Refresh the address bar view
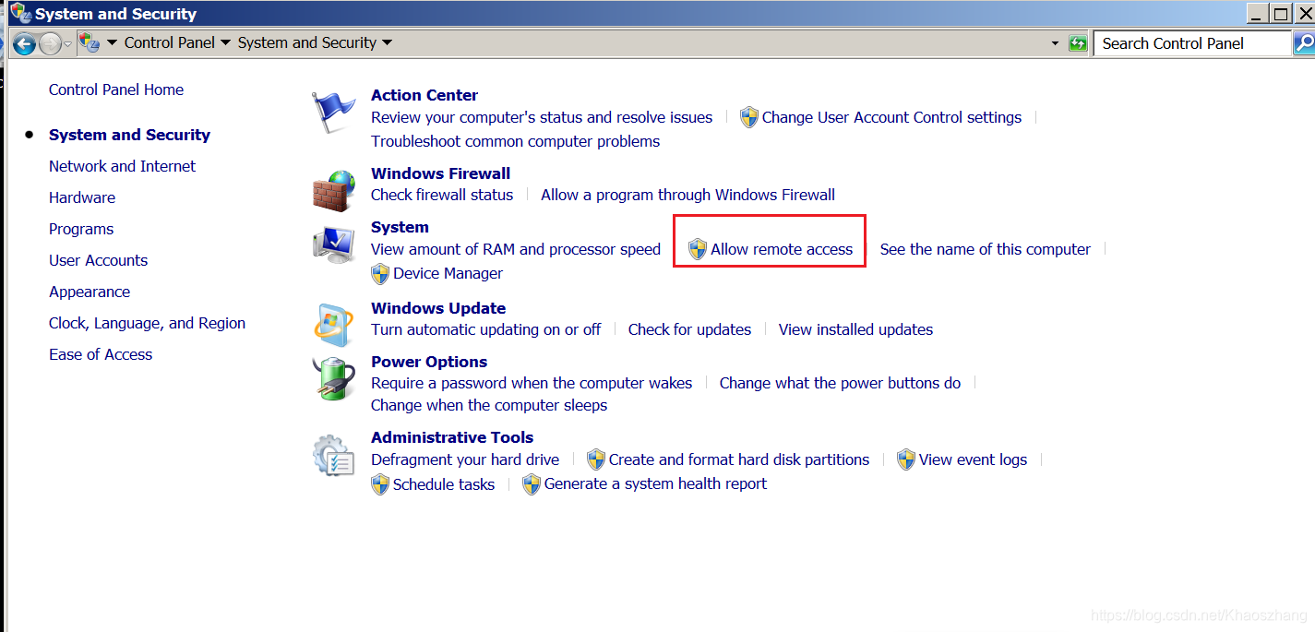Image resolution: width=1315 pixels, height=632 pixels. tap(1078, 43)
